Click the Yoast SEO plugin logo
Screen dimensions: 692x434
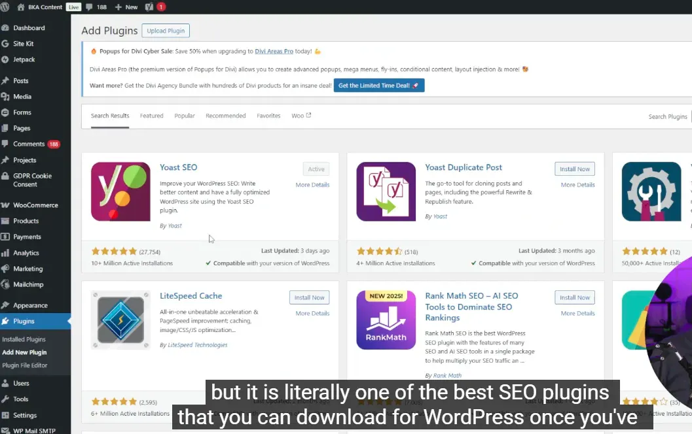point(120,192)
